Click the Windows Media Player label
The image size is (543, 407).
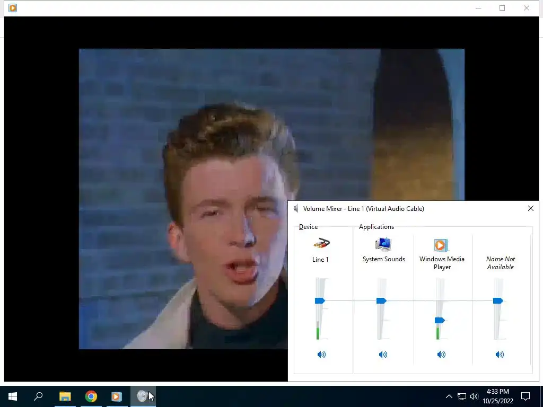click(442, 263)
